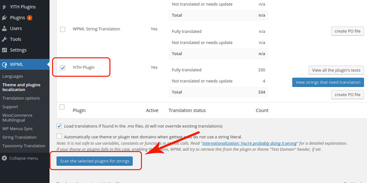Click View strings that need translation button

328,82
